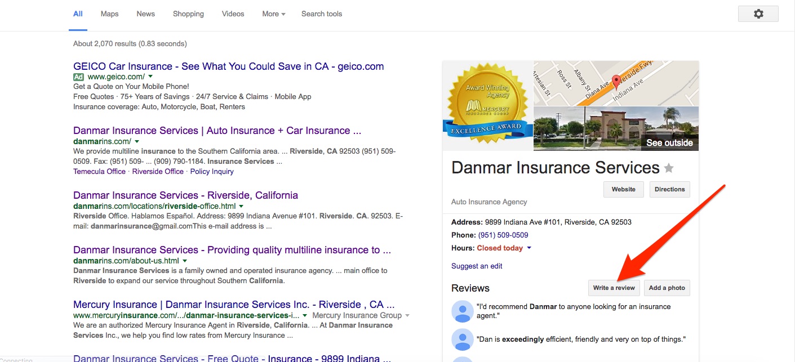Click the Danmar Insurance Services panel title
The height and width of the screenshot is (362, 795).
tap(556, 168)
